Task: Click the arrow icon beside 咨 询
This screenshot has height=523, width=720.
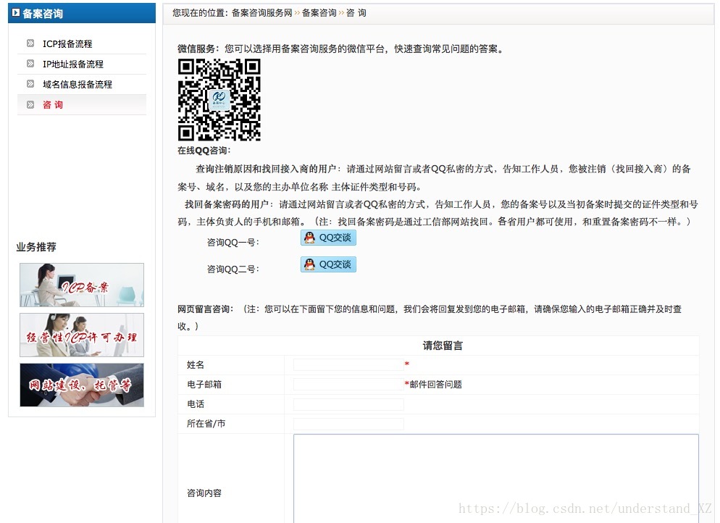Action: coord(30,105)
